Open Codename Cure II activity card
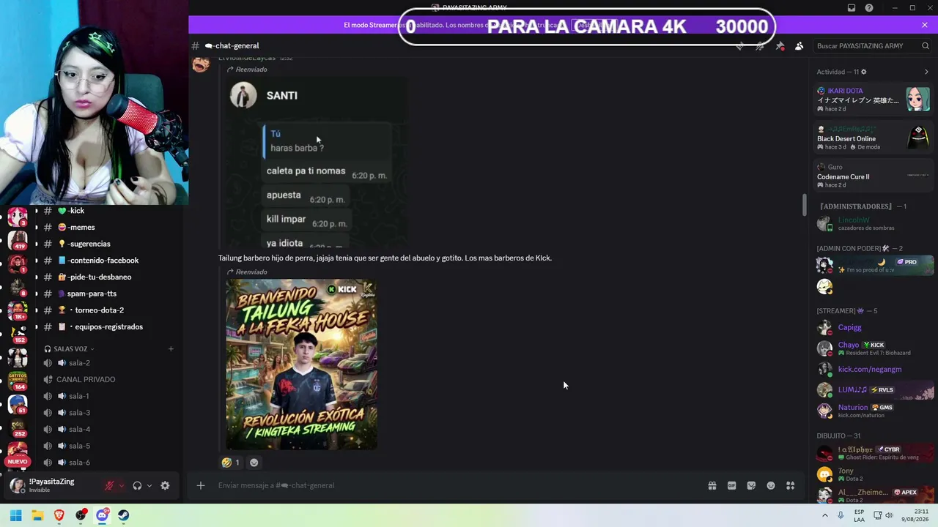The image size is (938, 527). click(x=874, y=176)
